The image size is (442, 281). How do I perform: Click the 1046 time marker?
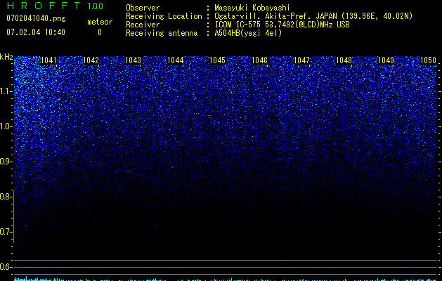pyautogui.click(x=259, y=60)
